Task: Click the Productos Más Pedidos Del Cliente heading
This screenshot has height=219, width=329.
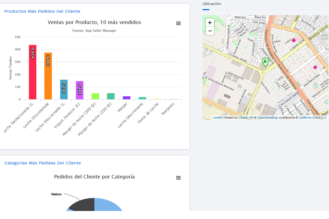Action: 42,11
